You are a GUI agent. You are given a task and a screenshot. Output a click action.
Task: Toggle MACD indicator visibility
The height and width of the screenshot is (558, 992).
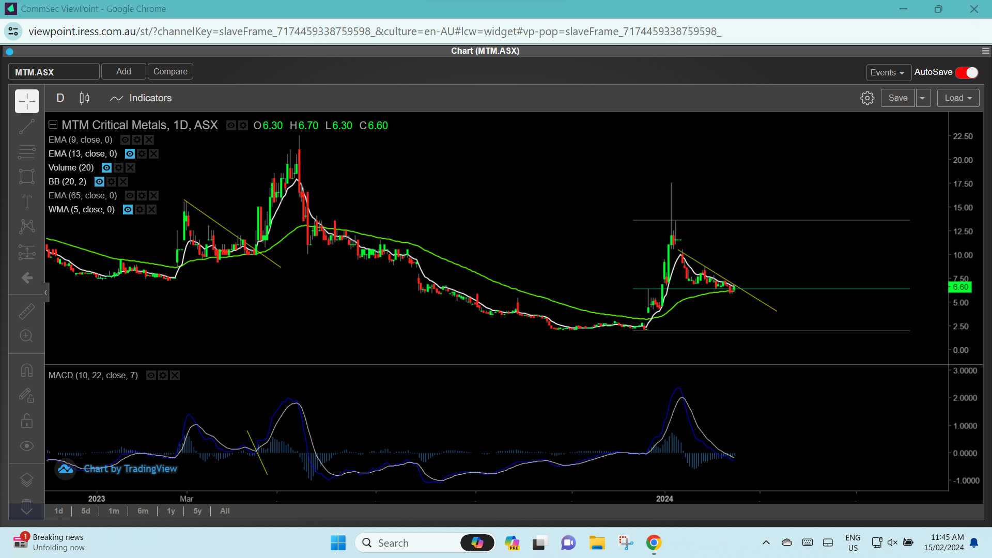151,376
